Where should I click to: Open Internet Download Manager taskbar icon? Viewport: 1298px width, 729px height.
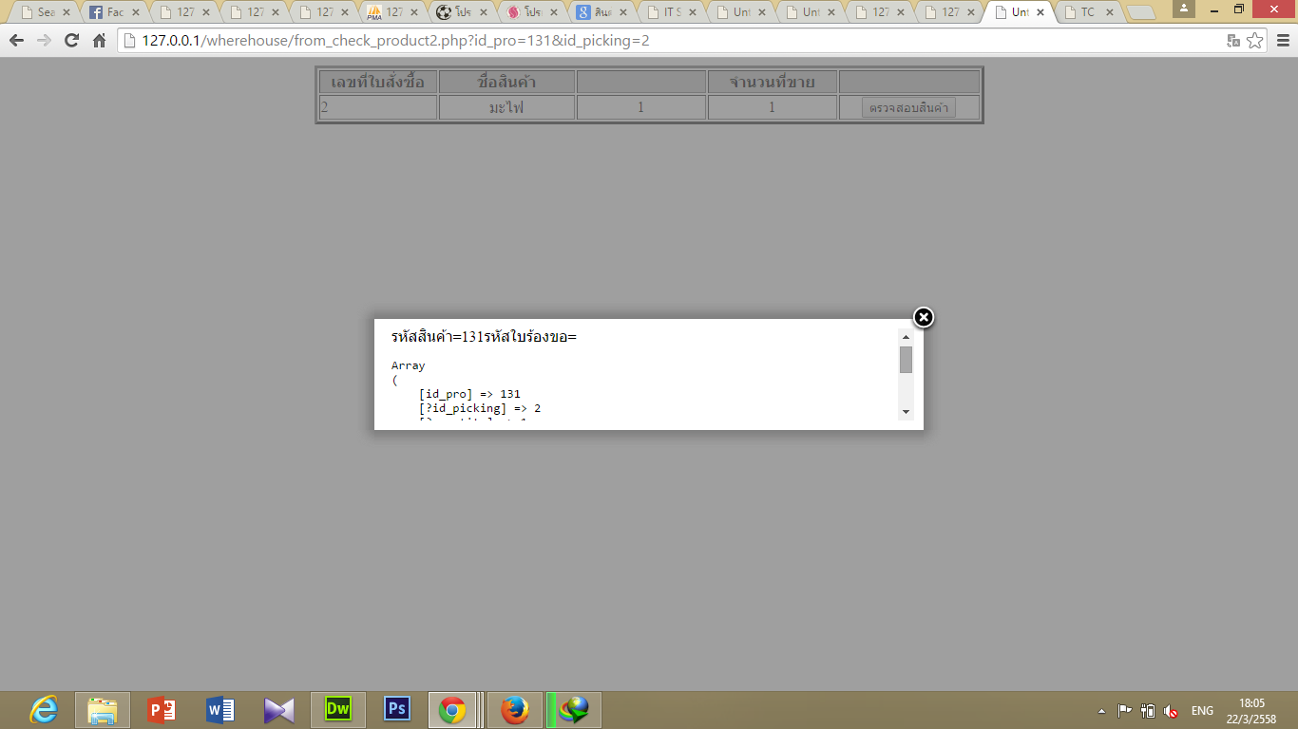[x=574, y=710]
